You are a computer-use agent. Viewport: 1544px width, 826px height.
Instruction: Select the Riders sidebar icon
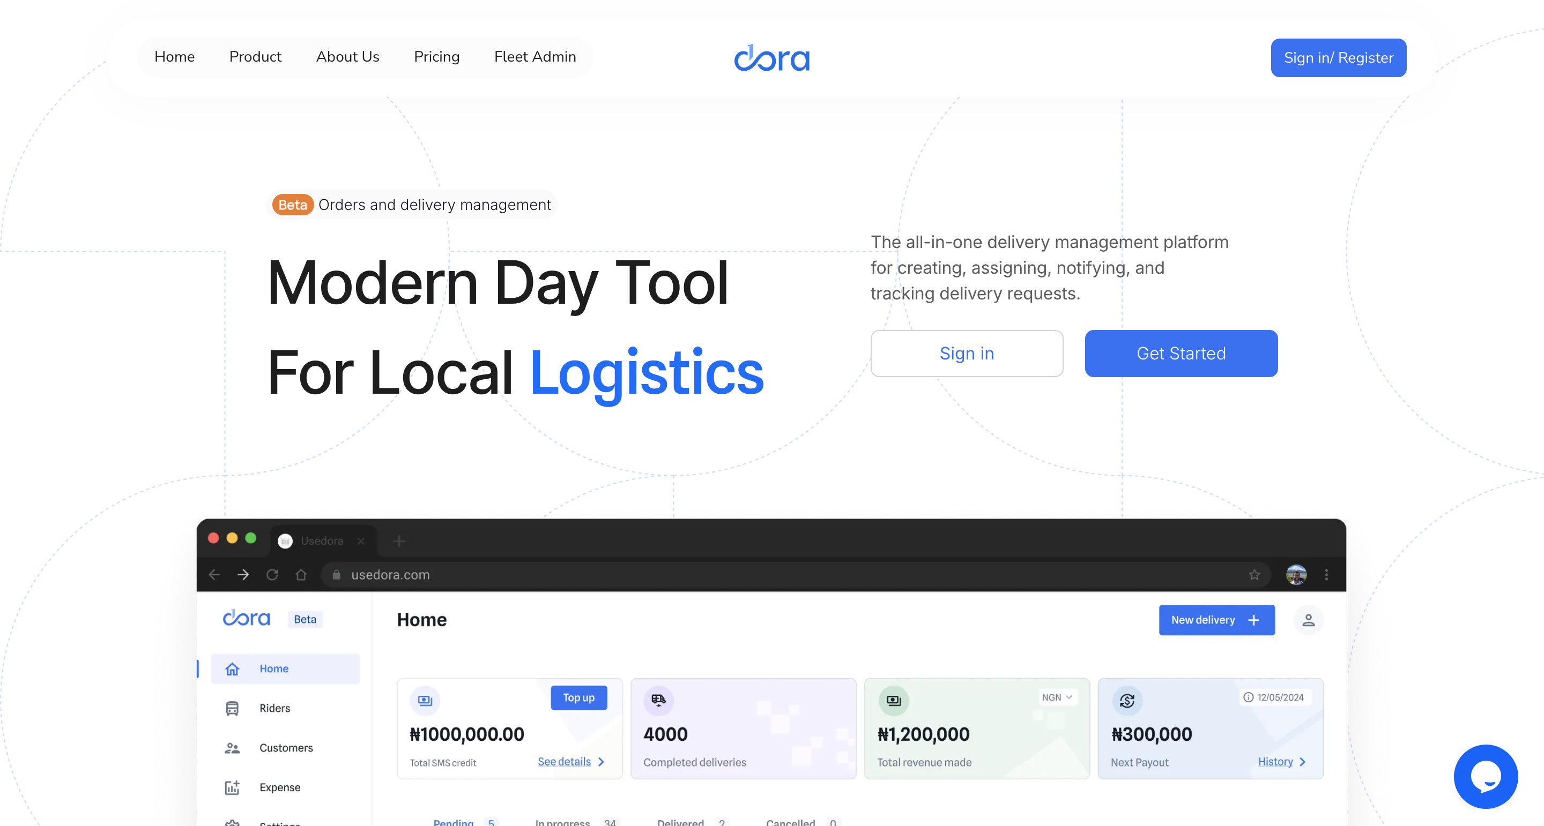tap(232, 708)
